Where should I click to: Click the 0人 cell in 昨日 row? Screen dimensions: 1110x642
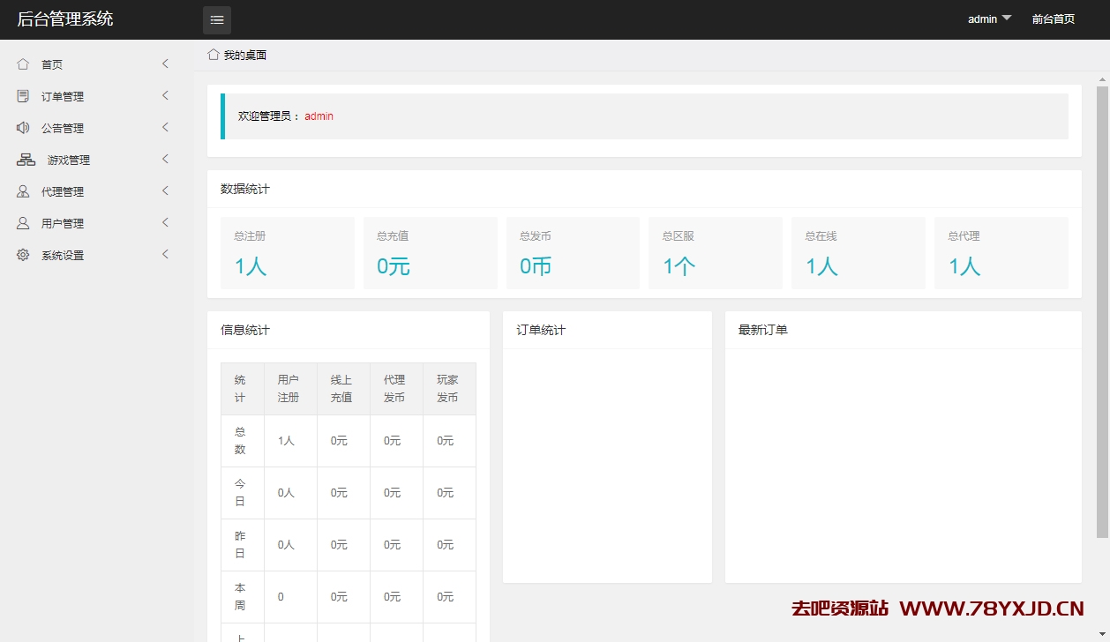290,545
